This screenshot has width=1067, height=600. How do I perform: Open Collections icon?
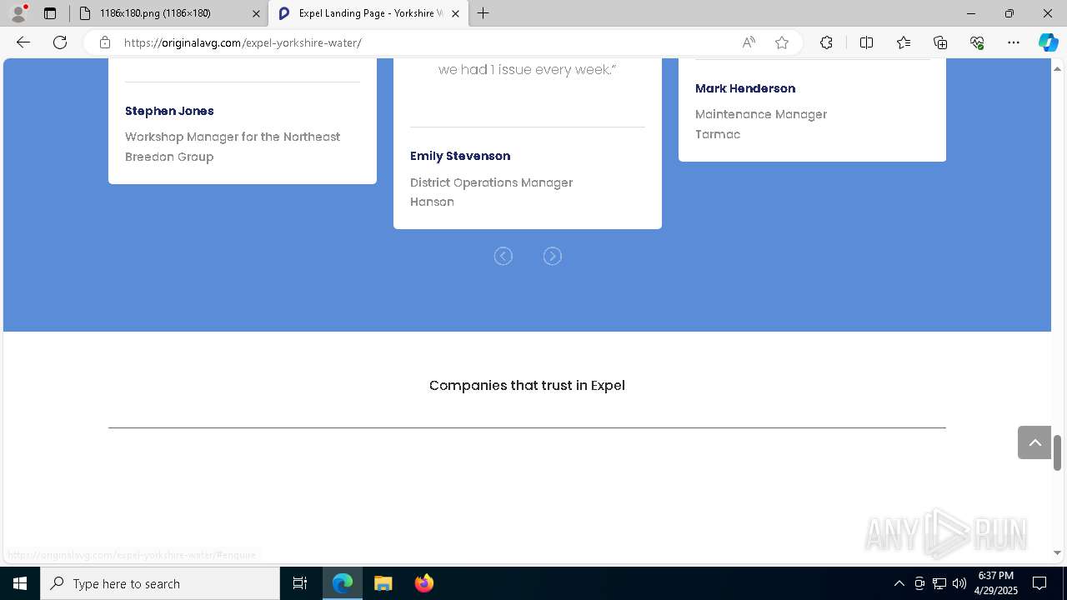pos(940,42)
